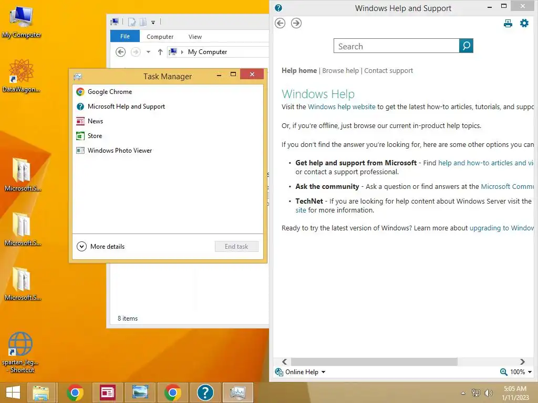Select Microsoft Help and Support task row

point(168,107)
